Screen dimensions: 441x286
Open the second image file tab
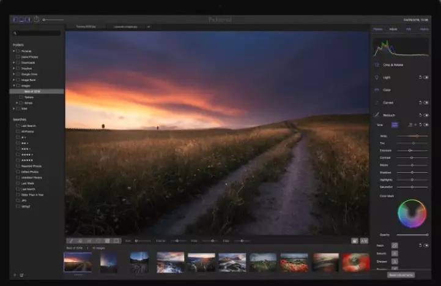coord(125,27)
